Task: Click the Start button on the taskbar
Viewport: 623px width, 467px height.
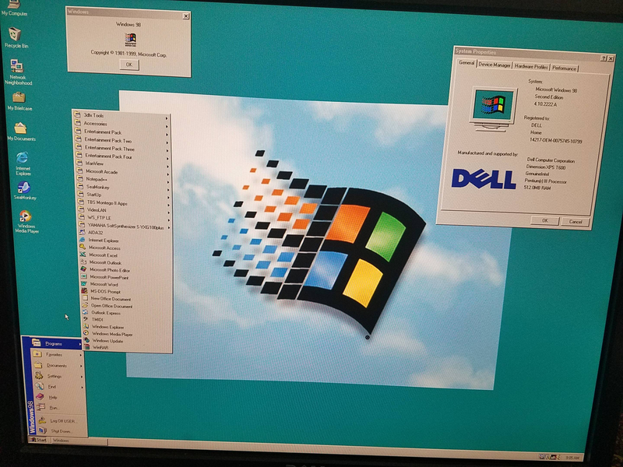Action: [38, 440]
